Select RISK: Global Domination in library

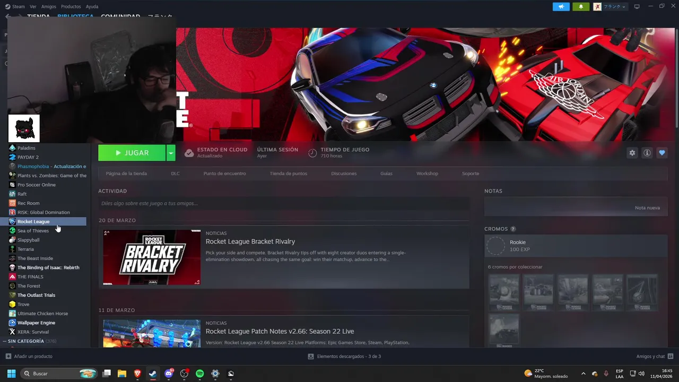click(43, 212)
